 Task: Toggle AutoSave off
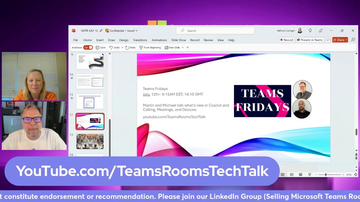pos(88,47)
